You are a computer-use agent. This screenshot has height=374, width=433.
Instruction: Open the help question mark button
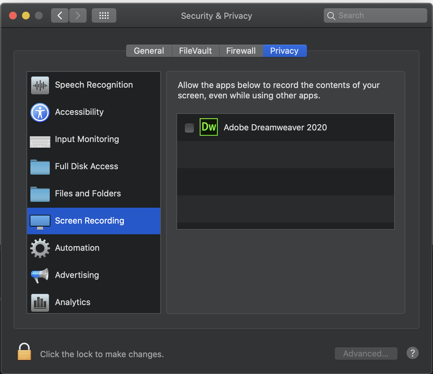click(x=412, y=353)
